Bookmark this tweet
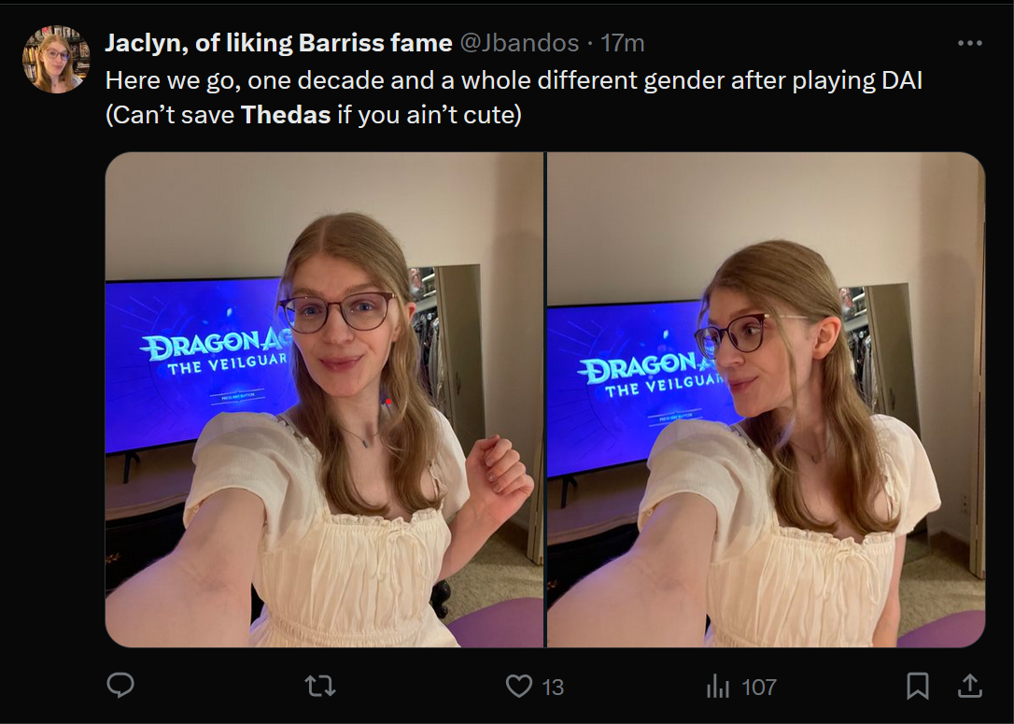The image size is (1014, 724). coord(918,686)
